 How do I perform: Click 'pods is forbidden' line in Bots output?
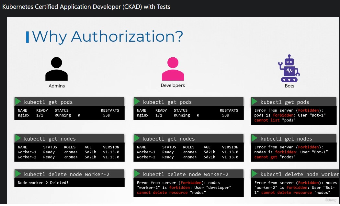[x=290, y=115]
